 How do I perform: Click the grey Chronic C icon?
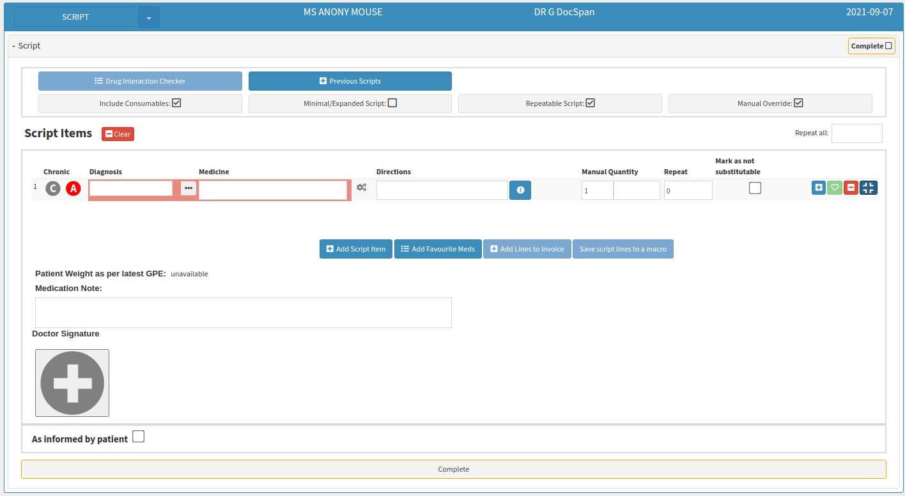click(53, 188)
